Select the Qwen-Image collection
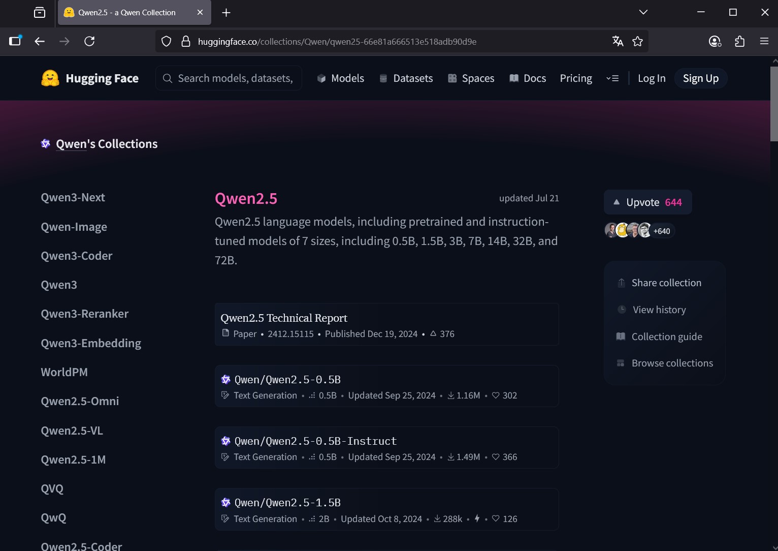This screenshot has width=778, height=551. click(x=74, y=227)
